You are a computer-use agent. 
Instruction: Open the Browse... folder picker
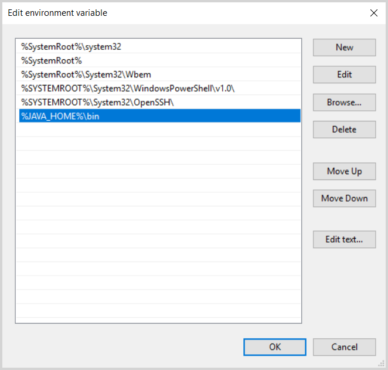pyautogui.click(x=344, y=102)
